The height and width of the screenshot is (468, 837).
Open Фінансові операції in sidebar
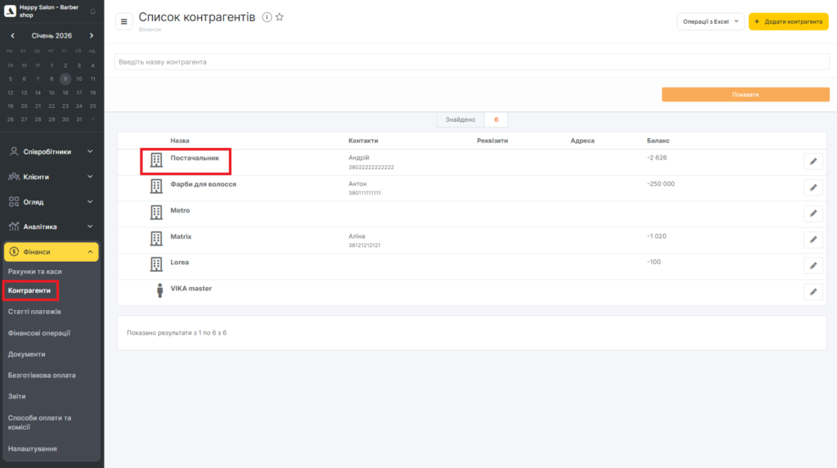coord(39,333)
